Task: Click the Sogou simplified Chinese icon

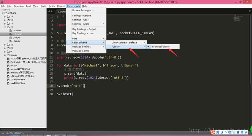Action: pos(242,132)
